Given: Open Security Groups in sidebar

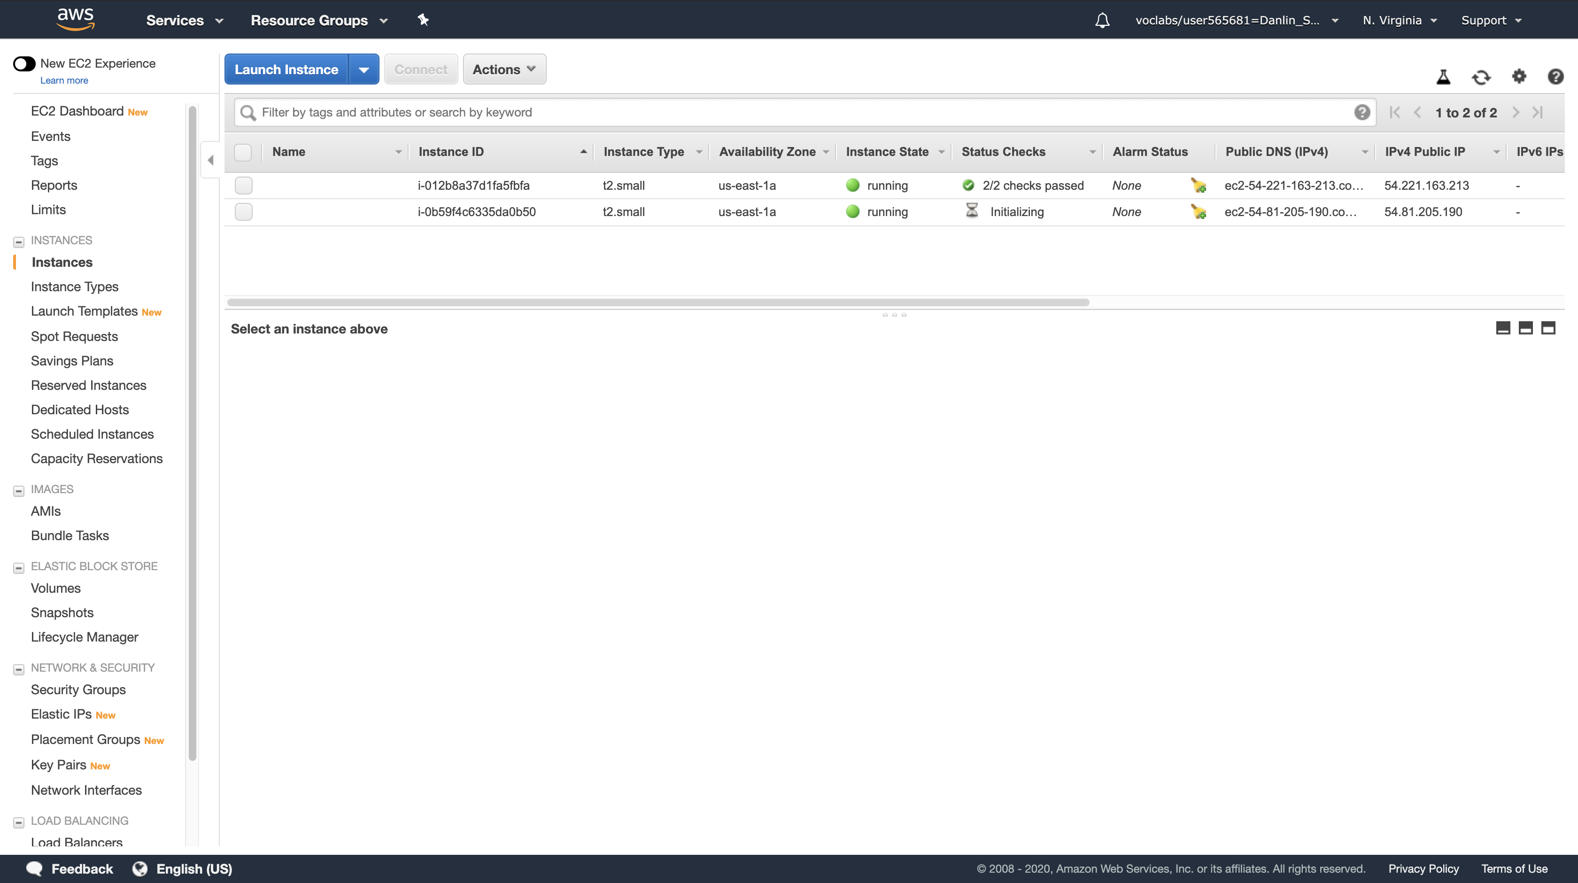Looking at the screenshot, I should click(78, 689).
